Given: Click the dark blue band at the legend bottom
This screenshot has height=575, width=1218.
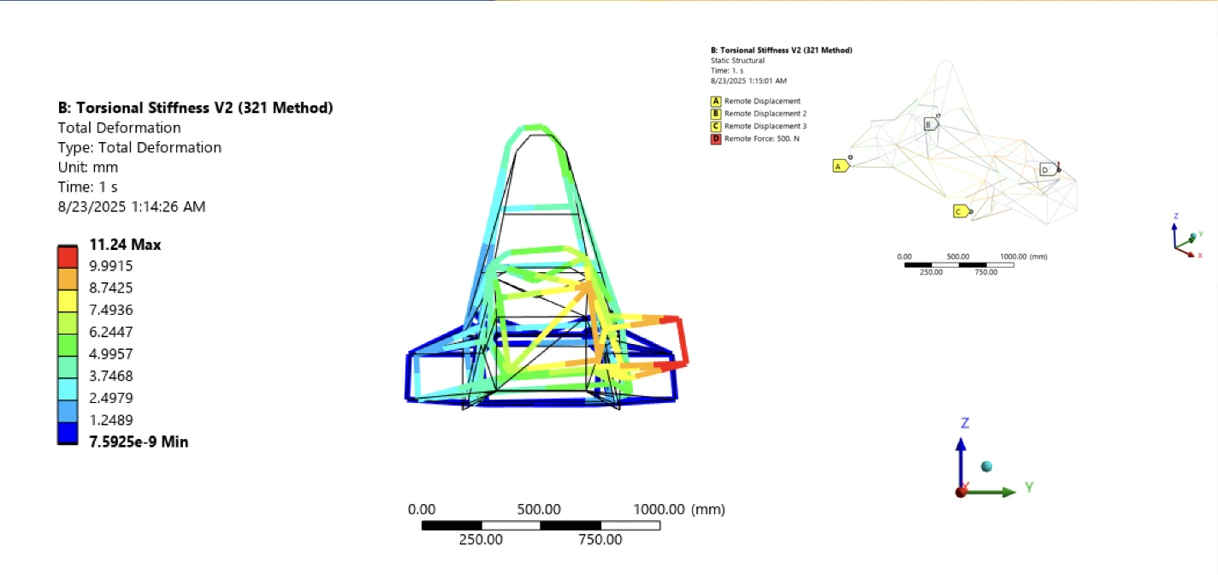Looking at the screenshot, I should (x=68, y=432).
